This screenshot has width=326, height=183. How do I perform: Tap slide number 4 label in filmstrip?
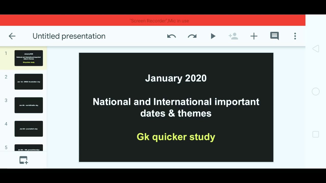(x=6, y=124)
